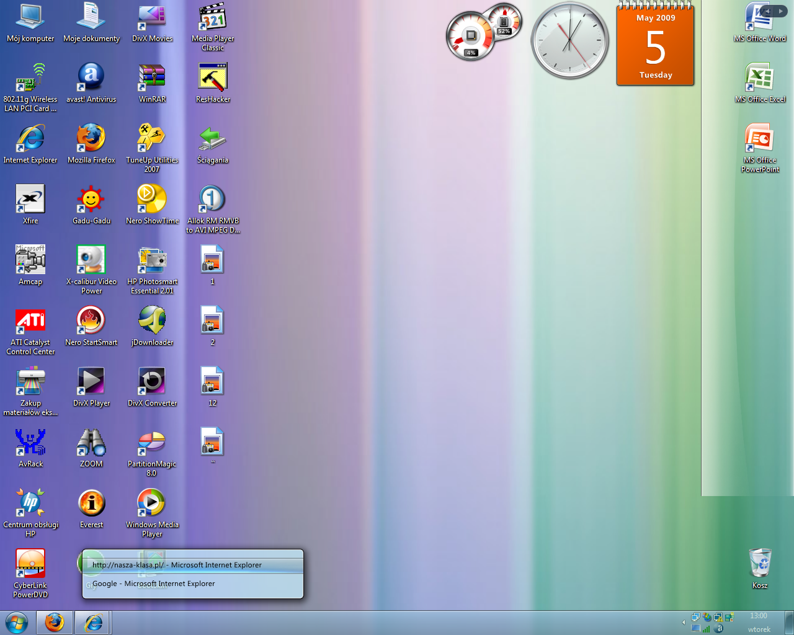Click the analog clock gadget
Viewport: 794px width, 635px height.
point(569,41)
